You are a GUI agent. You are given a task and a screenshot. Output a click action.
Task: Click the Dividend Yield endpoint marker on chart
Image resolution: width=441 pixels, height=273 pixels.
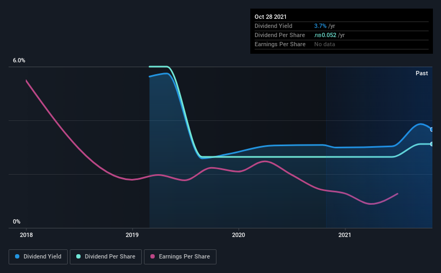coord(432,130)
